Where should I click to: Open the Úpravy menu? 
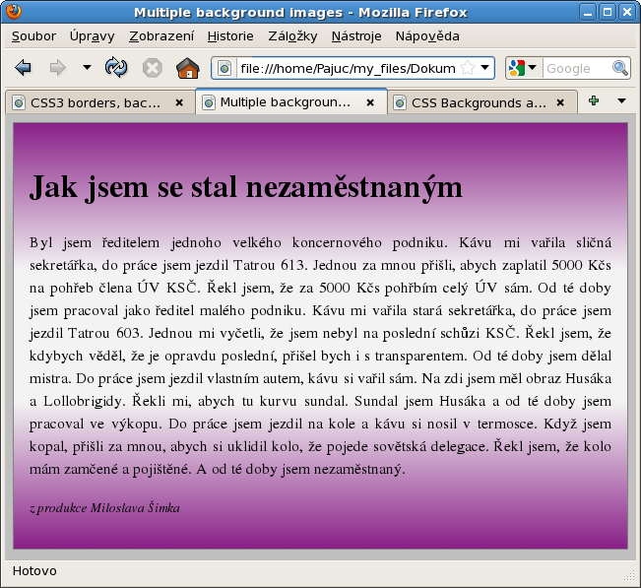(x=92, y=36)
